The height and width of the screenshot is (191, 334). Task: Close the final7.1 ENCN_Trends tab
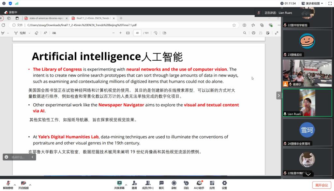point(114,18)
